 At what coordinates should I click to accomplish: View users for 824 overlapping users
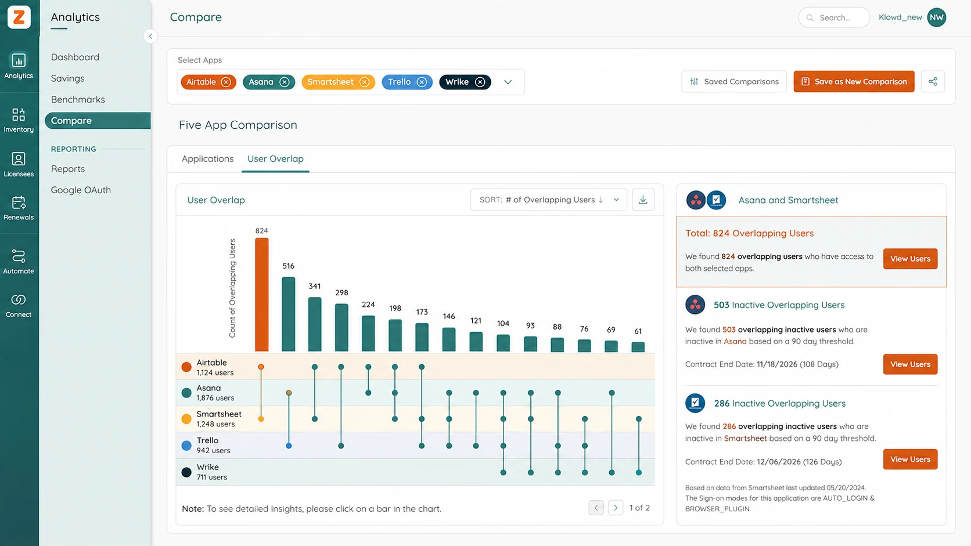pos(910,259)
